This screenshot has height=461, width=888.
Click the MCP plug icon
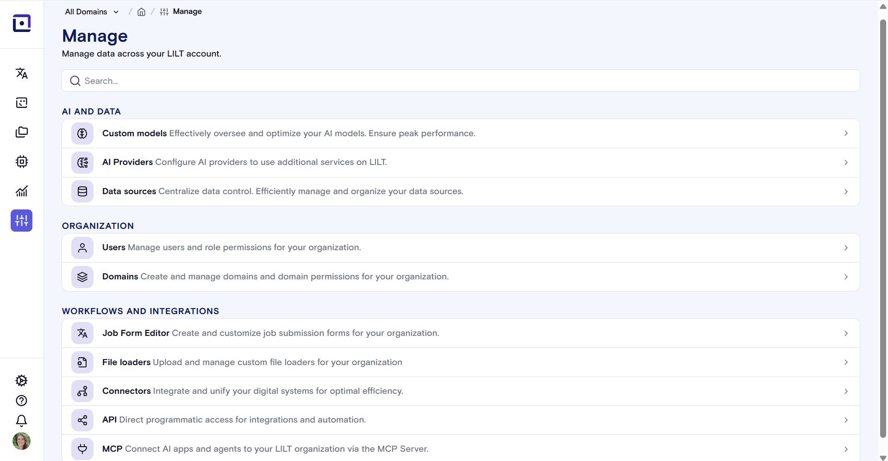point(82,449)
